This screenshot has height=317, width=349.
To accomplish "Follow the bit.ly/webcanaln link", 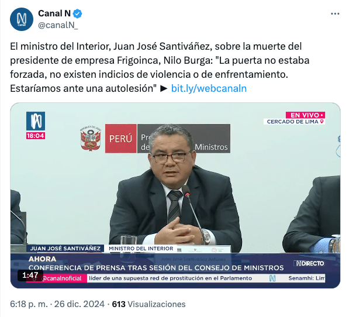I will tap(209, 88).
